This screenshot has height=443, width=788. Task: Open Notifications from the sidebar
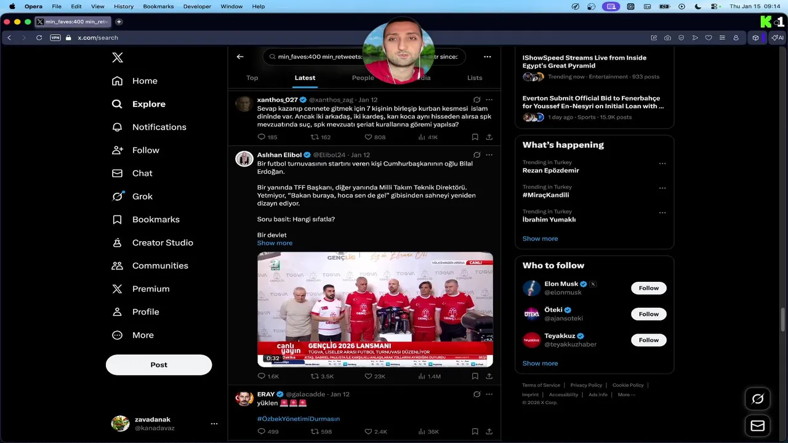click(148, 127)
